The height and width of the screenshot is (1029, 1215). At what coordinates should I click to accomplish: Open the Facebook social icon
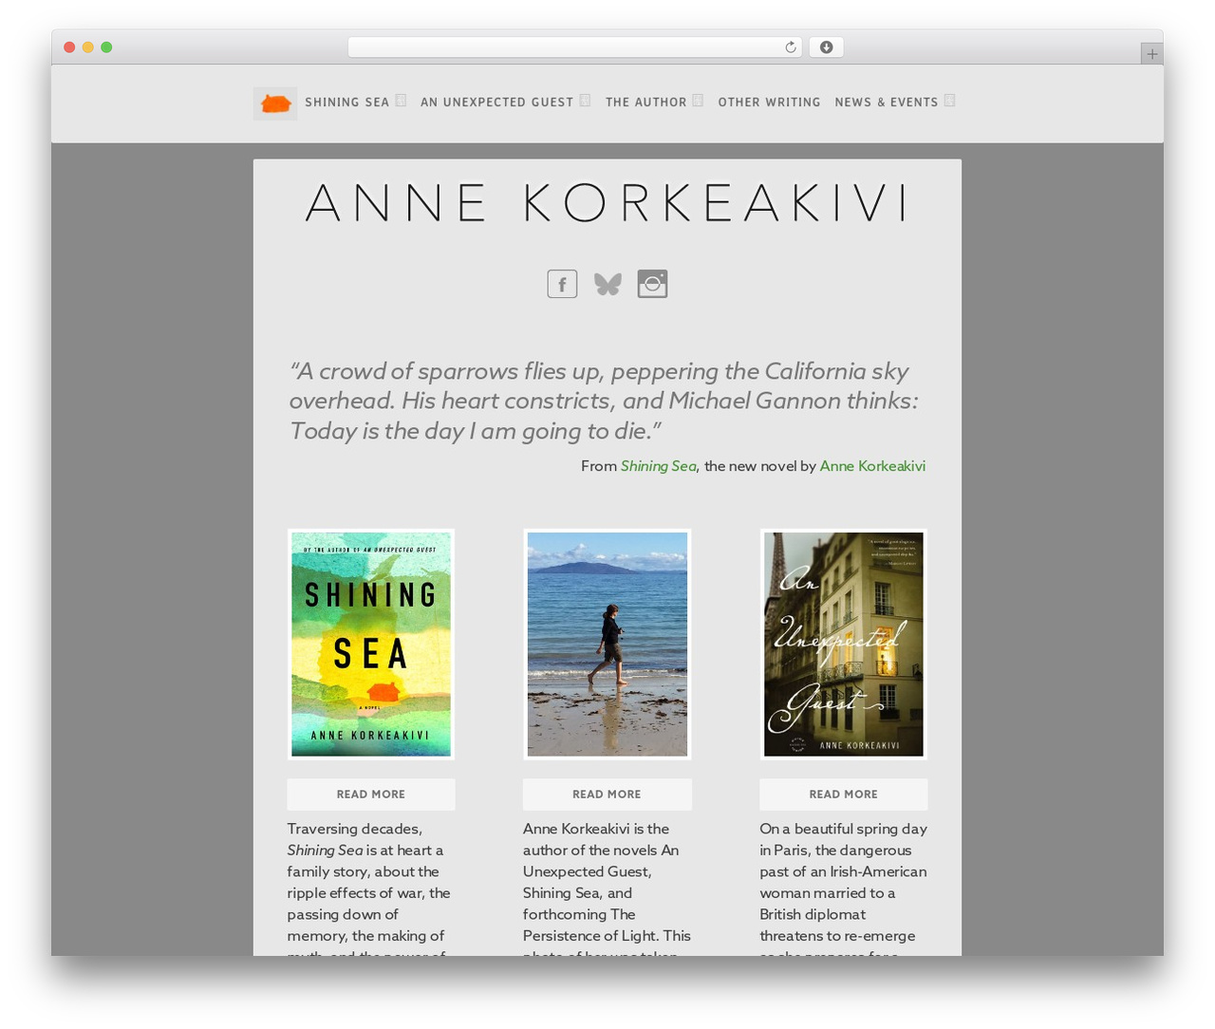click(562, 284)
